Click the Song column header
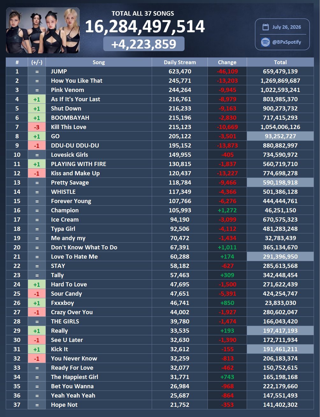 point(99,62)
